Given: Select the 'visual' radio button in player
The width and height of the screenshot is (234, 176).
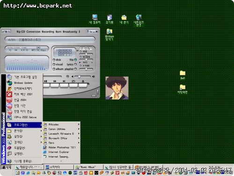Looking at the screenshot, I should pyautogui.click(x=54, y=64).
